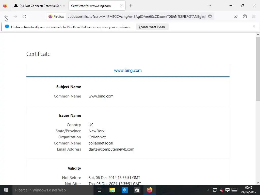This screenshot has width=260, height=195.
Task: Dismiss the data sharing notification bar
Action: click(254, 26)
